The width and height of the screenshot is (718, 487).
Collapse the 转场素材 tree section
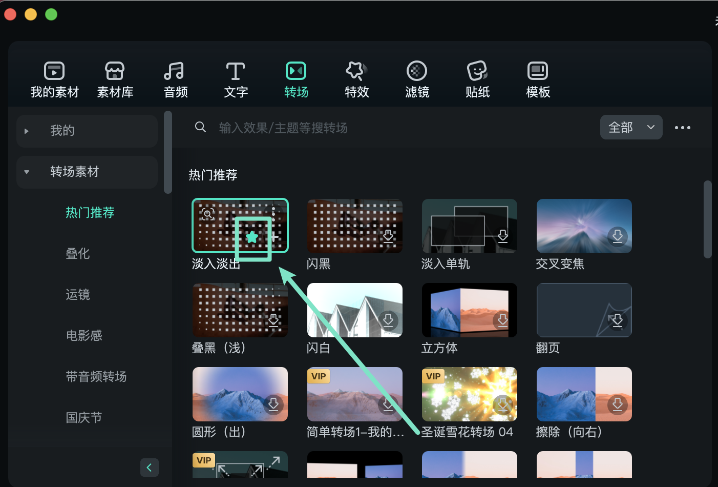coord(27,172)
